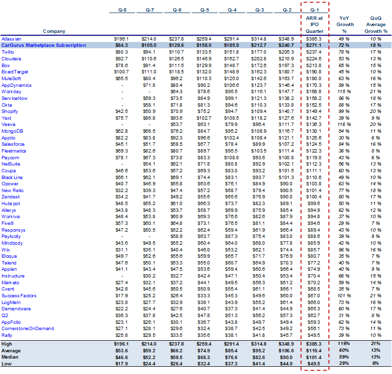Click the Paycom company name

tap(10, 158)
